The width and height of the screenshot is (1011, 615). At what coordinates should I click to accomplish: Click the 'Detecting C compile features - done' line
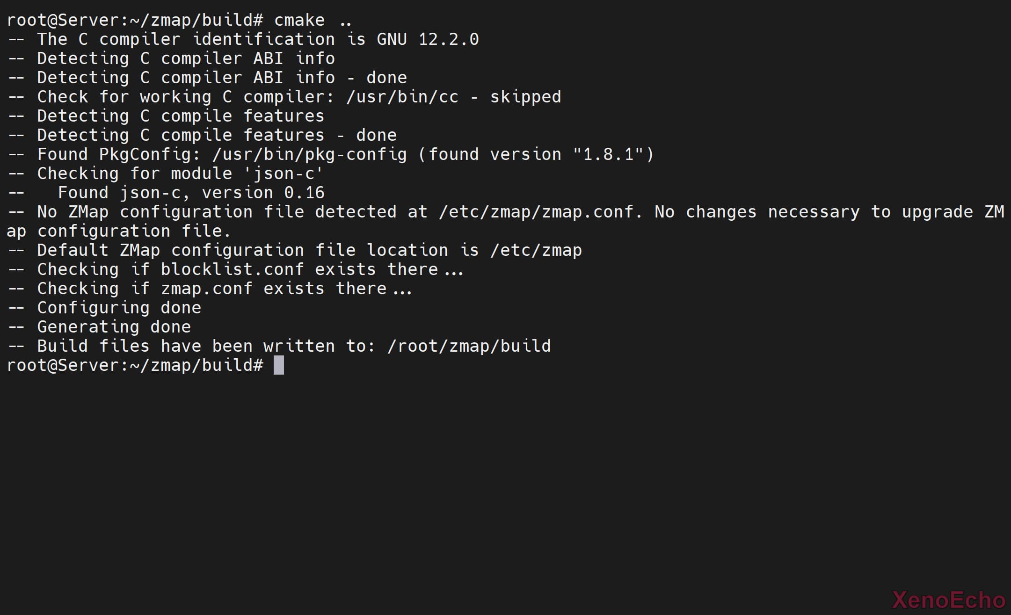click(x=217, y=135)
